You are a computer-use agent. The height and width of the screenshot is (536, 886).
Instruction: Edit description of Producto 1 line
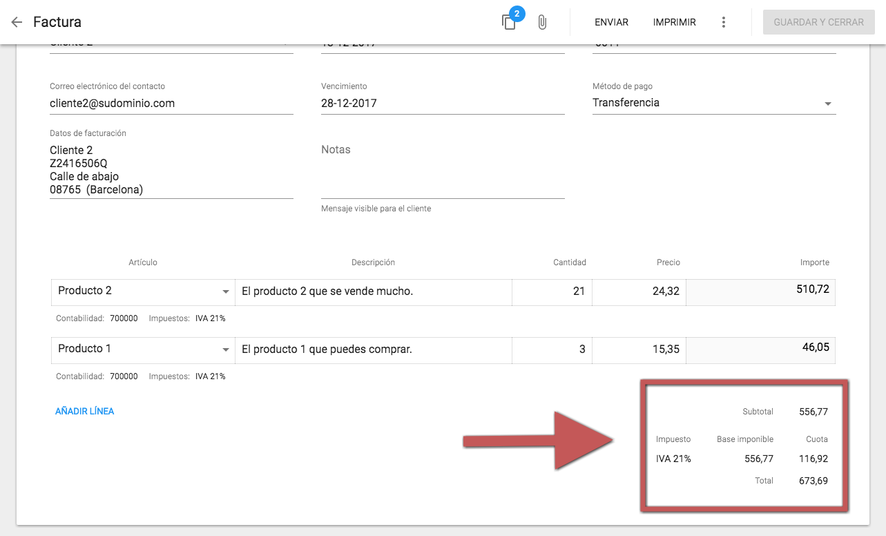(x=374, y=350)
